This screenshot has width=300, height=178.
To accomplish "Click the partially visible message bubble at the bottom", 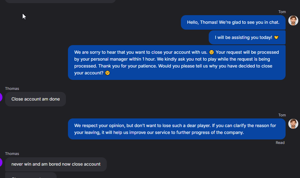I will tap(31, 175).
